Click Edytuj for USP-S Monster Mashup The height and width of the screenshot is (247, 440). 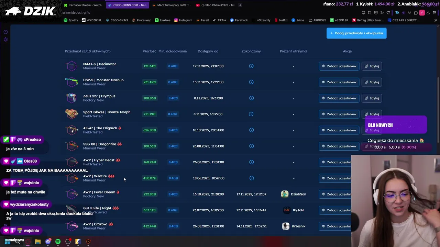[x=372, y=82]
